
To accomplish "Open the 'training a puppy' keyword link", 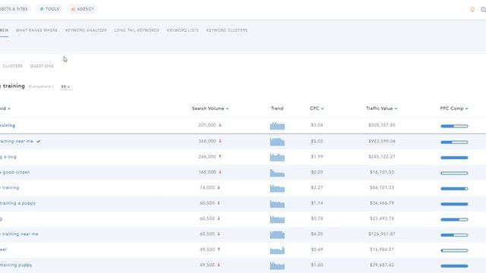I will coord(17,203).
